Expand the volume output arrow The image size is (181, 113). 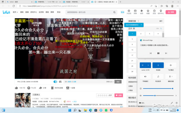point(176,95)
